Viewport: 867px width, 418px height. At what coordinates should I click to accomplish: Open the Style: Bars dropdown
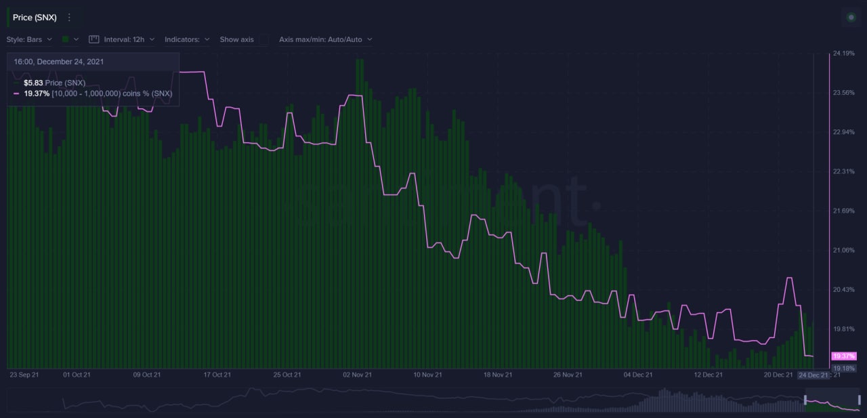[29, 39]
